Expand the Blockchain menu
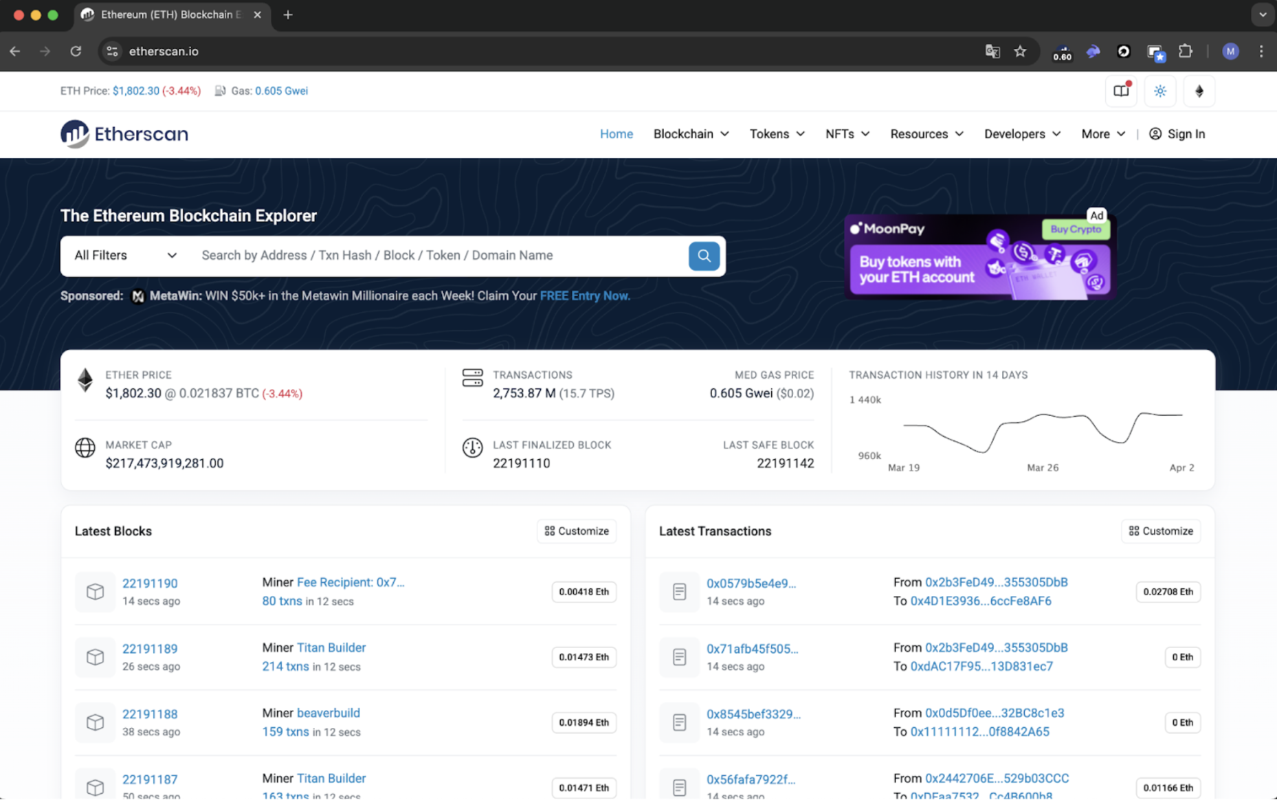Screen dimensions: 1277x800 (x=691, y=134)
